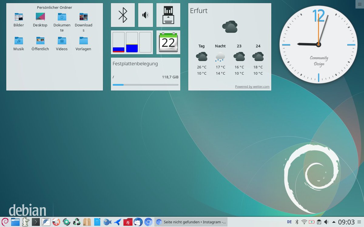Open Bluetooth settings in system tray
Viewport: 364px width, 227px height.
[297, 222]
